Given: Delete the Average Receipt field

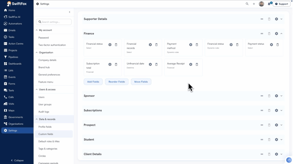Looking at the screenshot, I should tap(197, 64).
